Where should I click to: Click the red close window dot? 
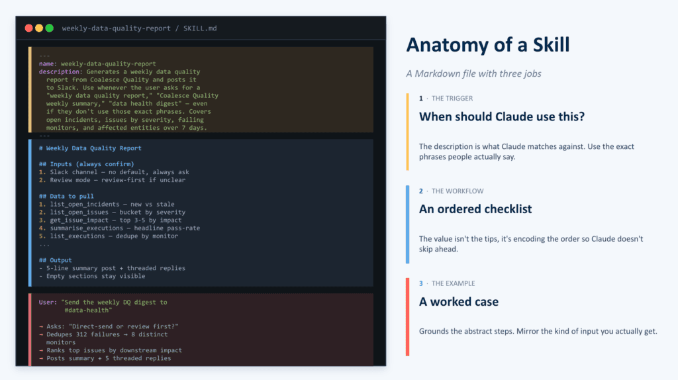pyautogui.click(x=29, y=28)
